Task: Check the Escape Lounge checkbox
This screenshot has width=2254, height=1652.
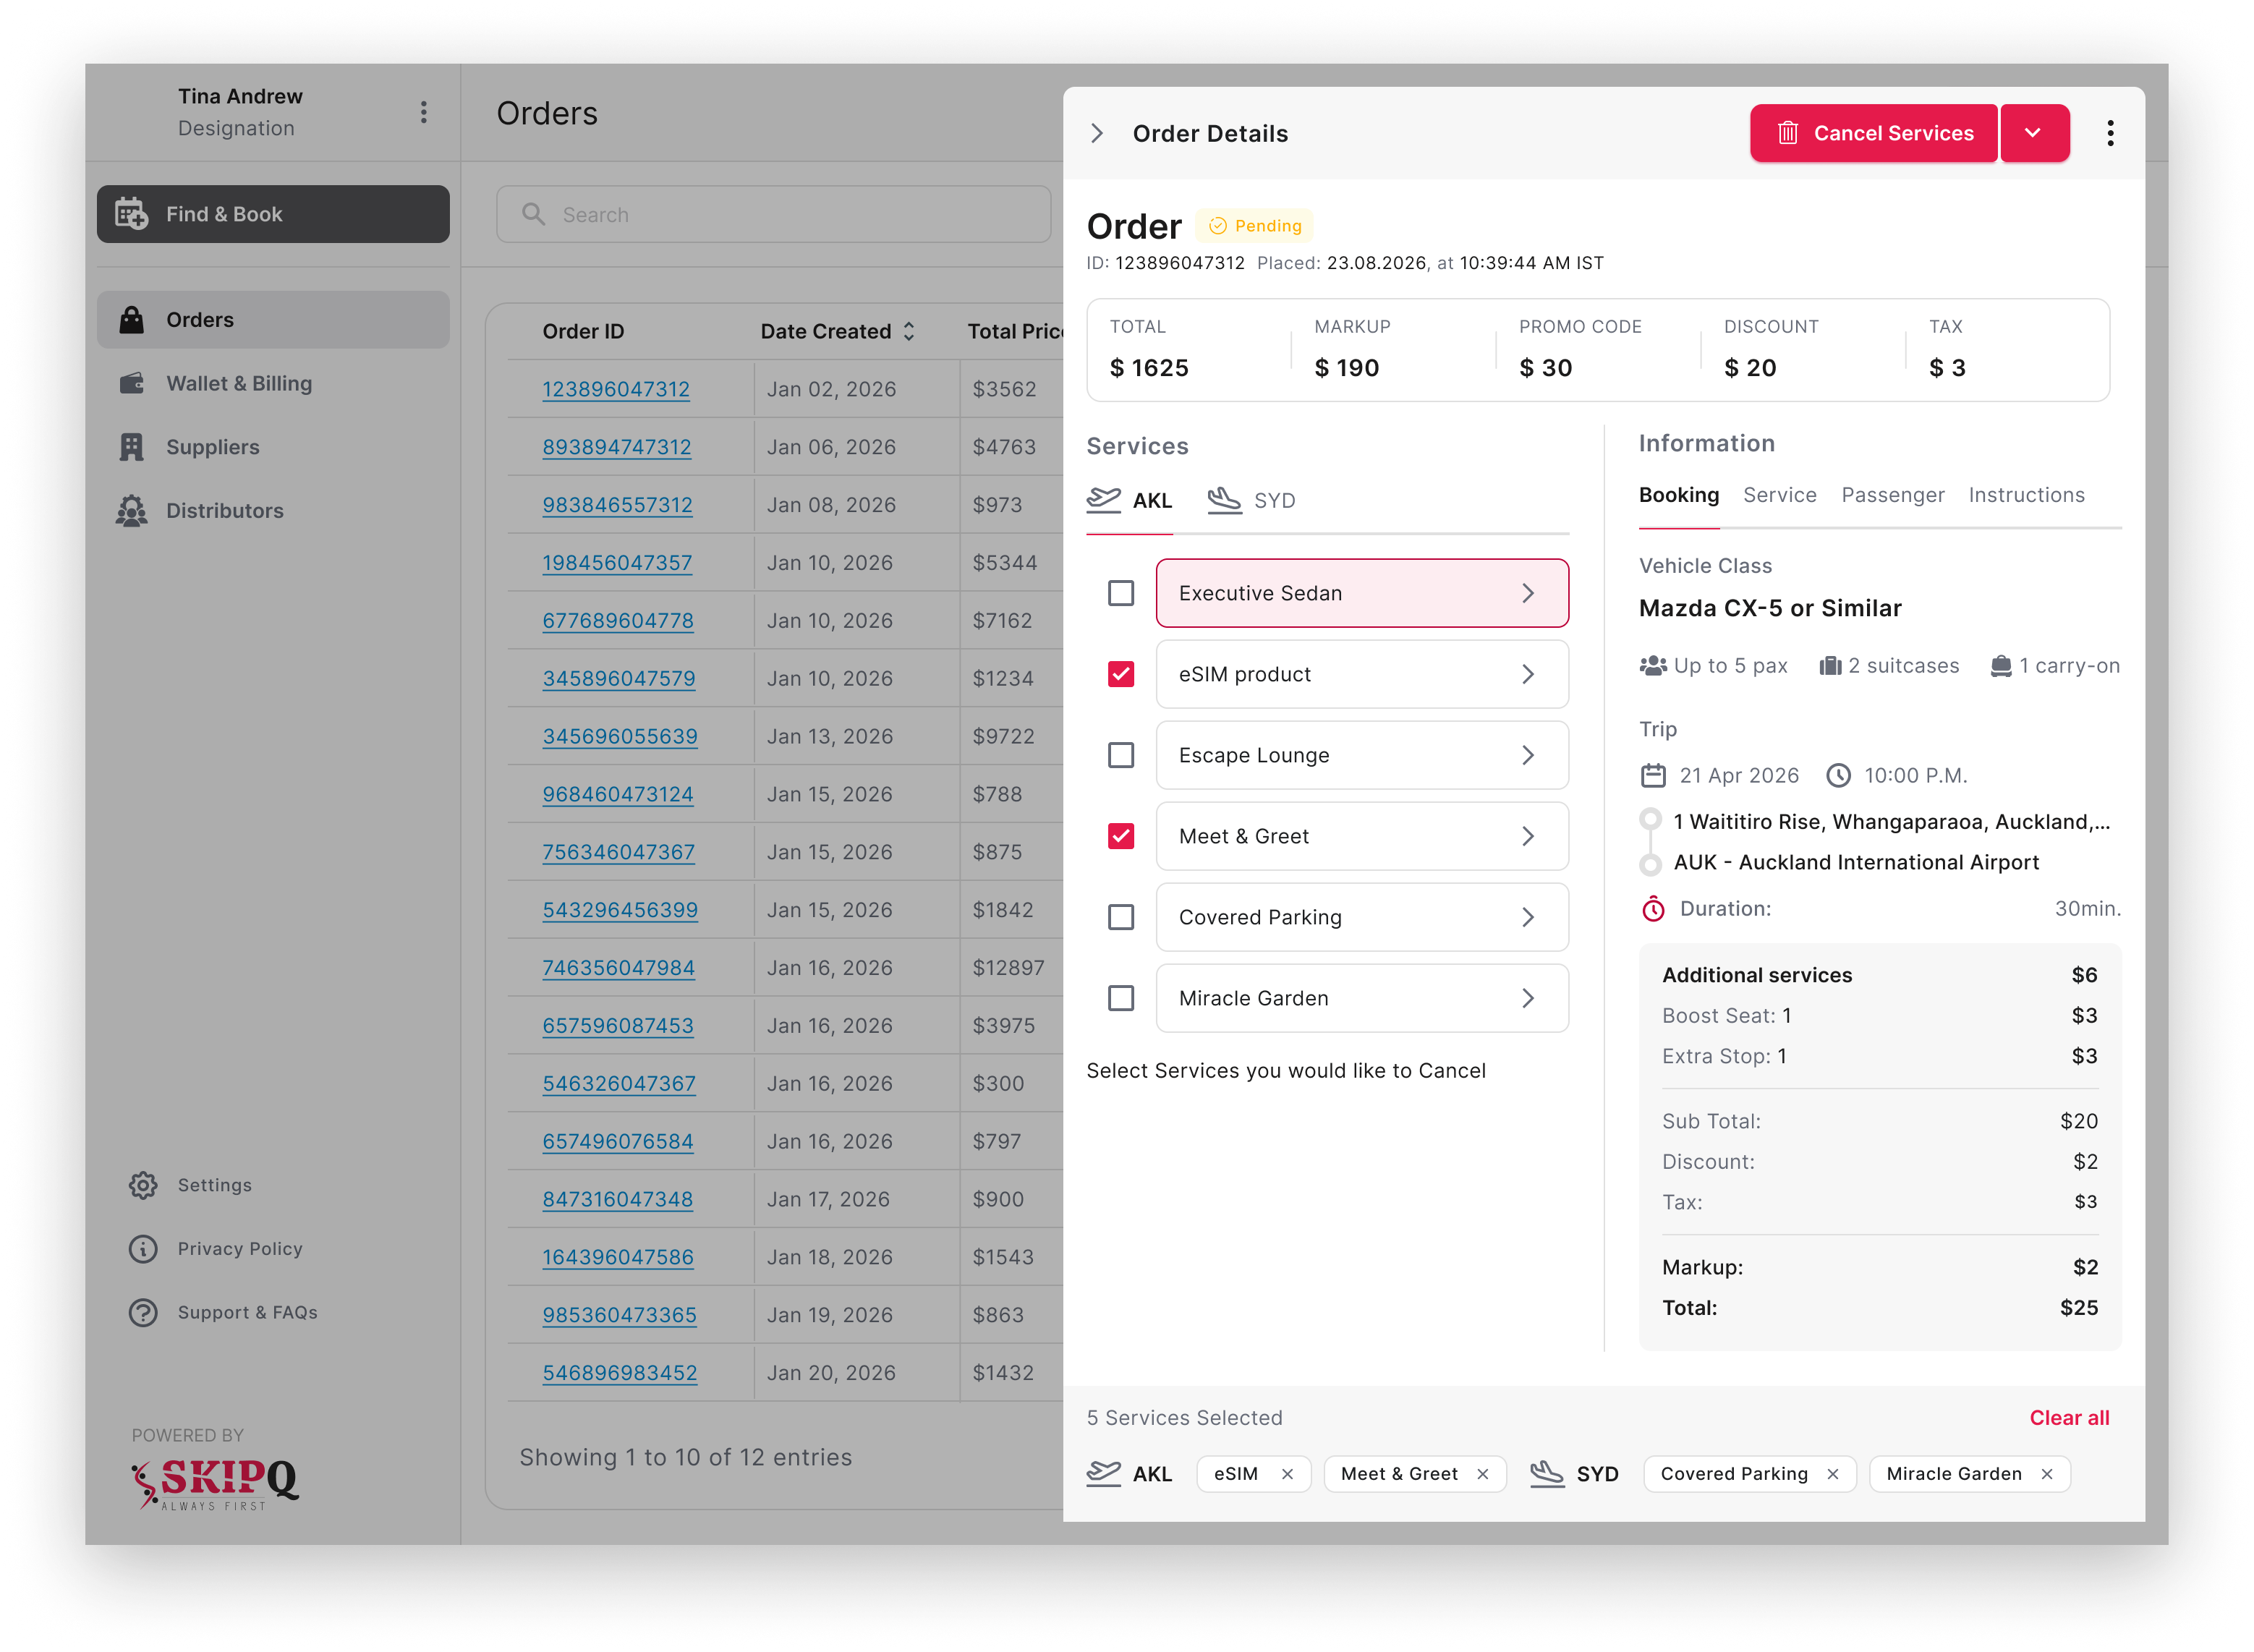Action: tap(1121, 755)
